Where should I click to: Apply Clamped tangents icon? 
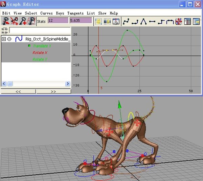135,22
